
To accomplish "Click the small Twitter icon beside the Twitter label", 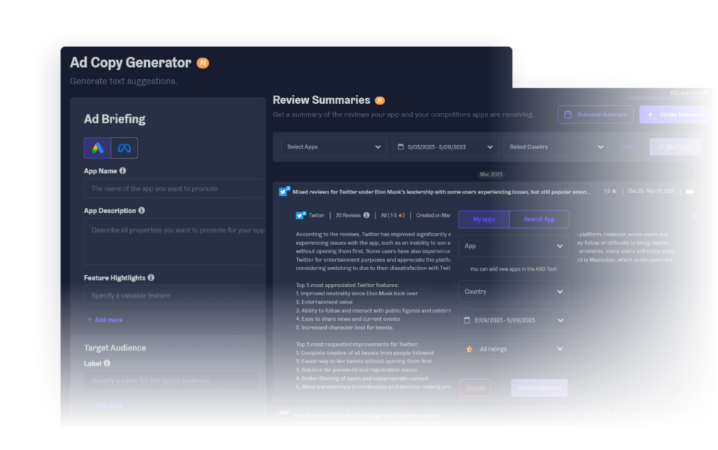I will click(x=301, y=215).
